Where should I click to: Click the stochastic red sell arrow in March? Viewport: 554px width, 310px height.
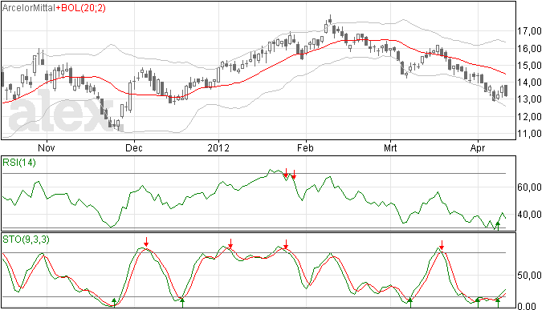coord(442,245)
